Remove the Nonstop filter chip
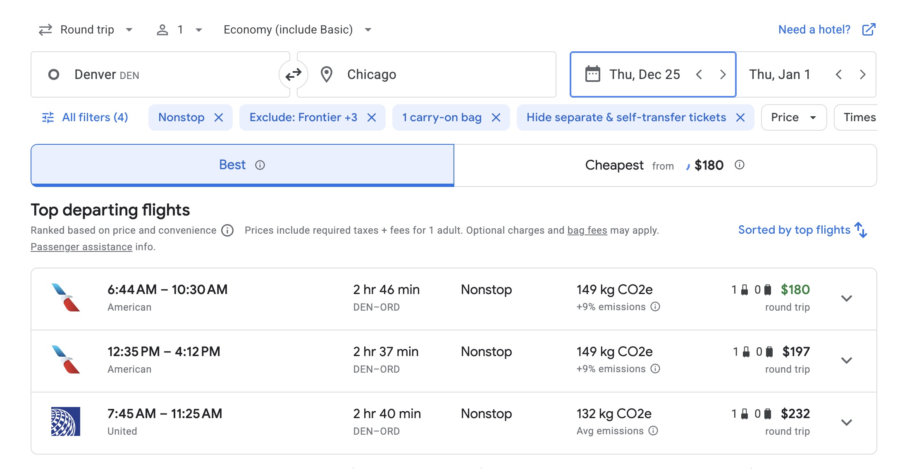 coord(219,117)
